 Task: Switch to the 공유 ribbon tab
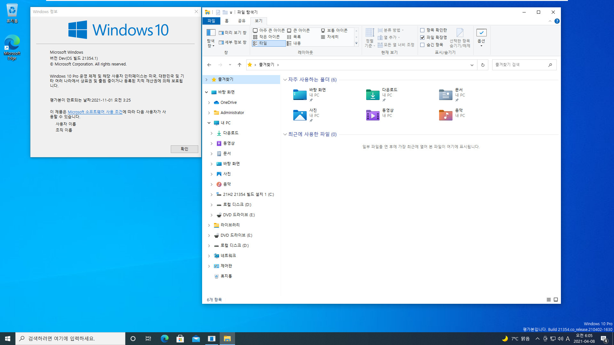(242, 21)
